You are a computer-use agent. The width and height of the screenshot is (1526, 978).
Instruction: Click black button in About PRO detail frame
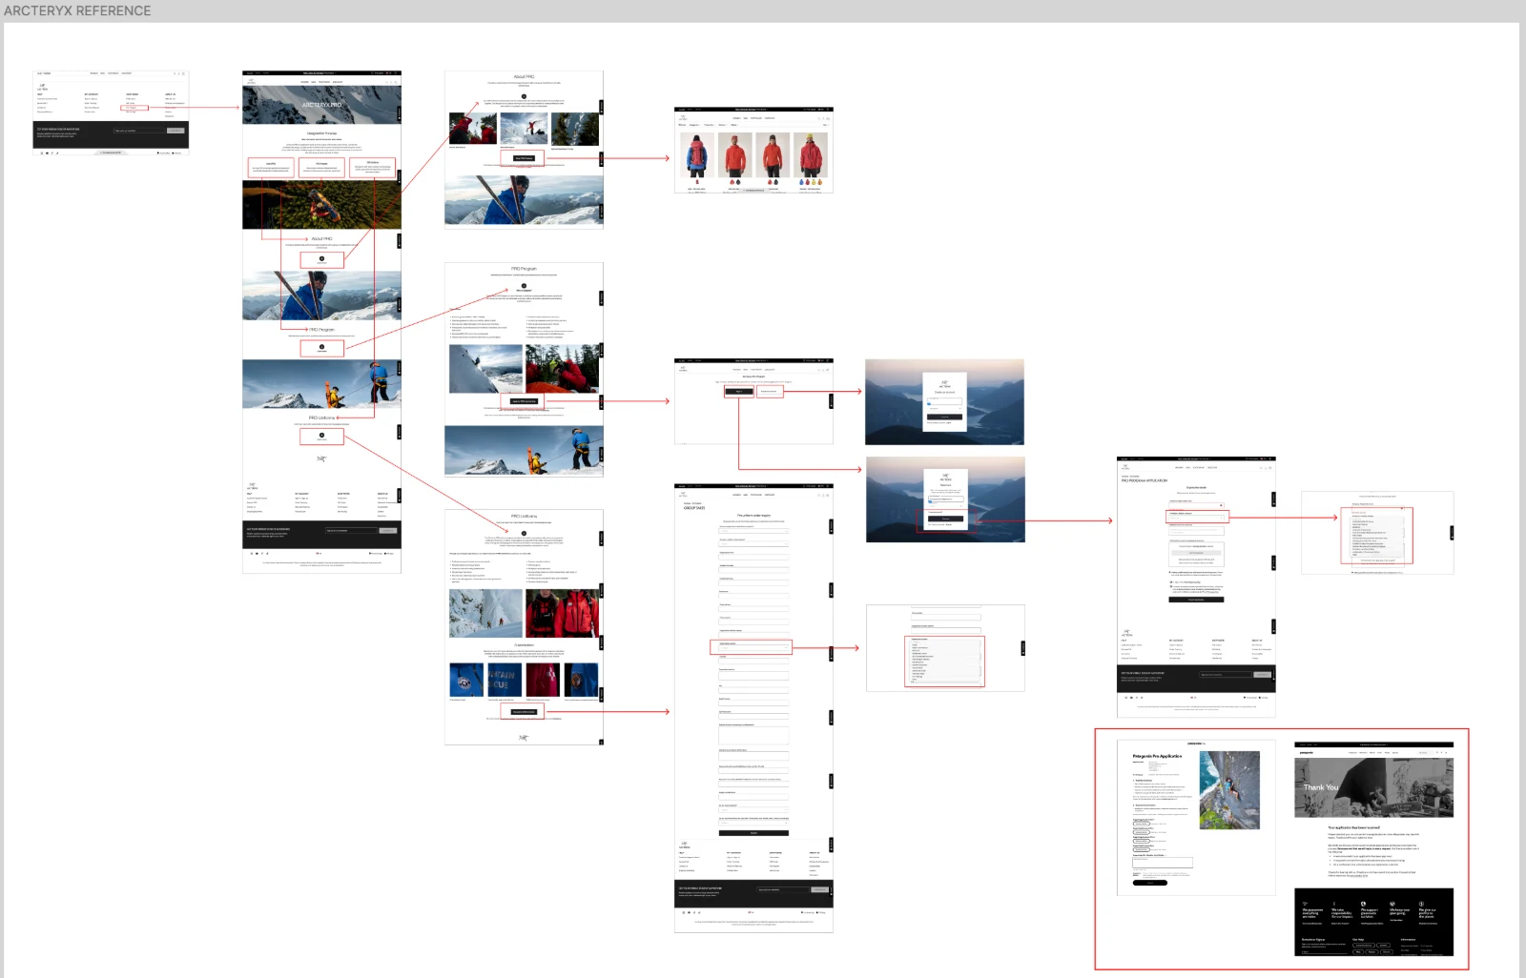coord(524,158)
